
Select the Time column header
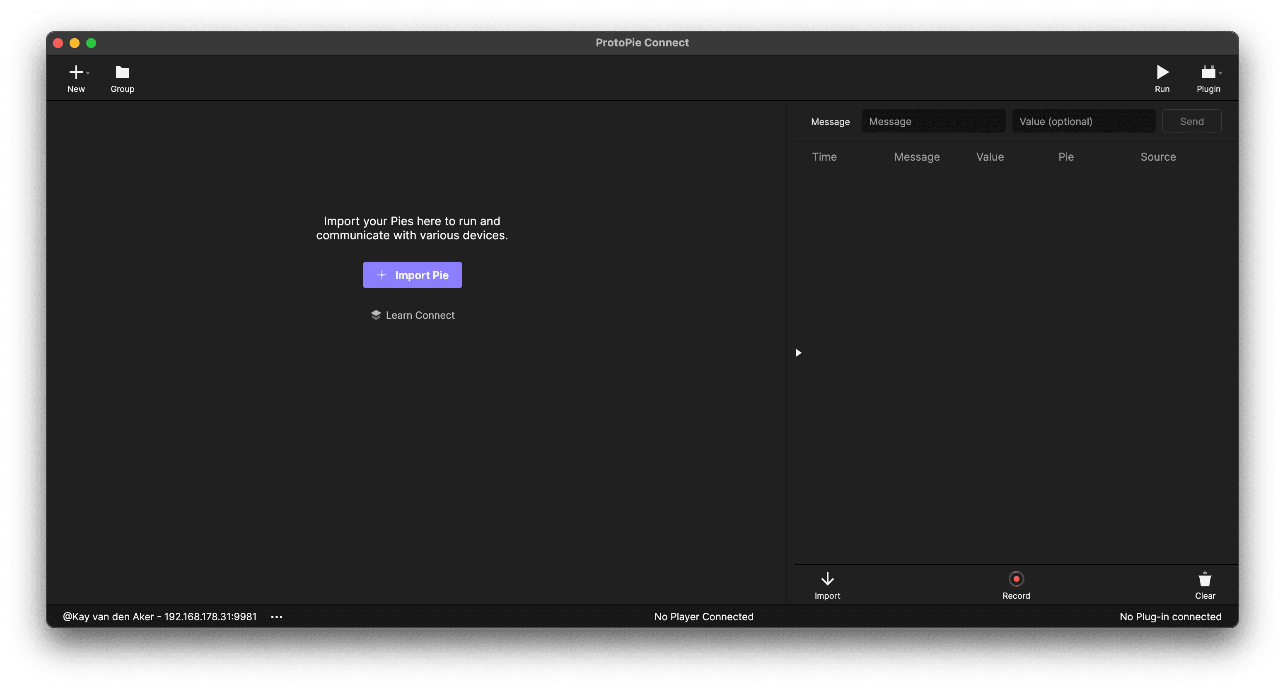coord(824,157)
